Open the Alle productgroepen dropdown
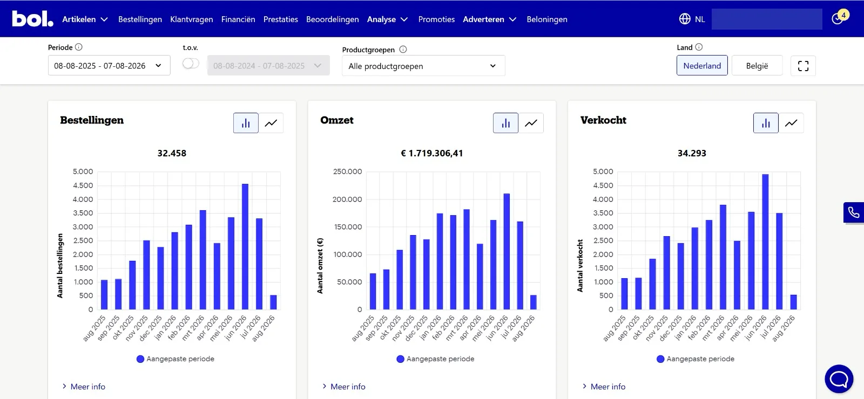The image size is (864, 399). (x=423, y=66)
